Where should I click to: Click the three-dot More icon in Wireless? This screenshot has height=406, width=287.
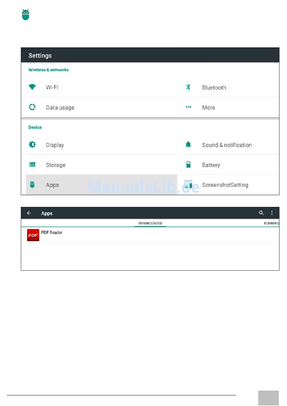click(188, 107)
